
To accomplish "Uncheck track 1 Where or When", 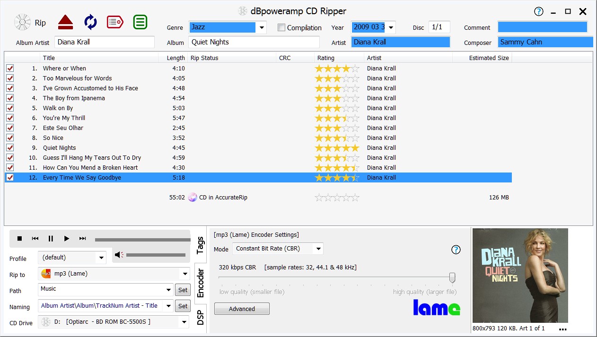I will 10,68.
